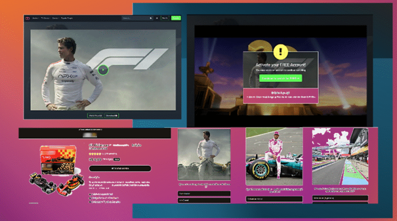Screen dimensions: 397x221
Task: Choose the first answer under the driver-on-car quiz
Action: click(274, 199)
